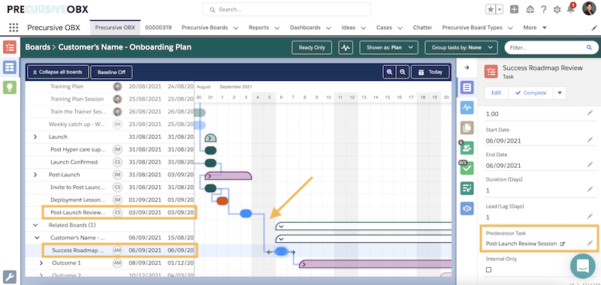
Task: Click the Complete button
Action: click(x=530, y=92)
